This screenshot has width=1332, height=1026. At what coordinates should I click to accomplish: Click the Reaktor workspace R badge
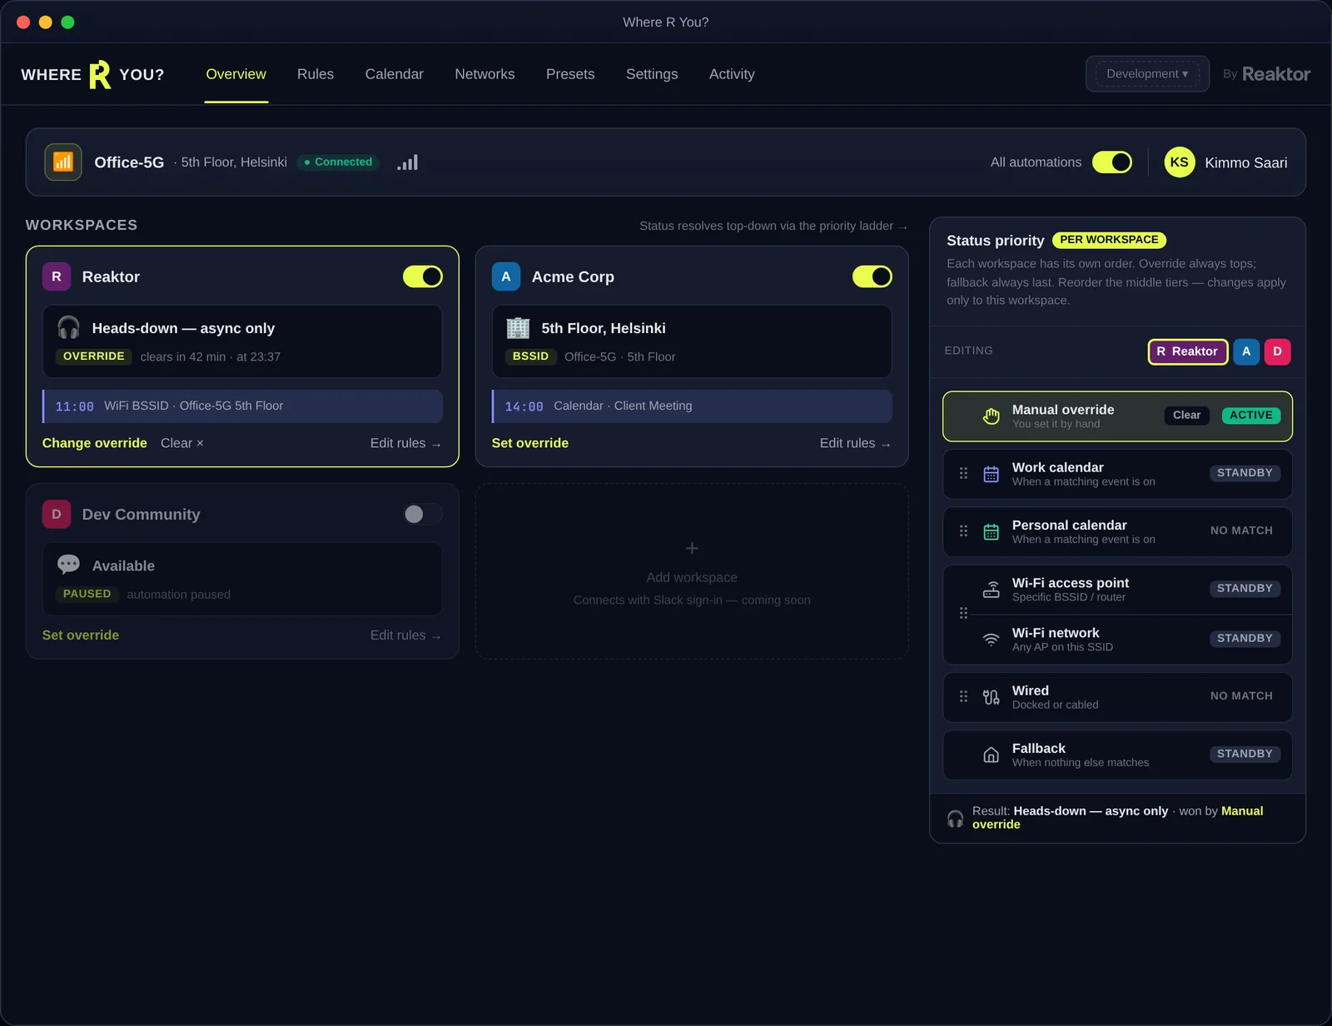coord(57,276)
